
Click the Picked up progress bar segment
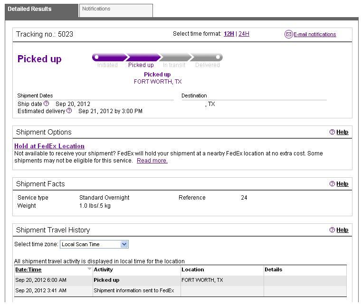143,58
